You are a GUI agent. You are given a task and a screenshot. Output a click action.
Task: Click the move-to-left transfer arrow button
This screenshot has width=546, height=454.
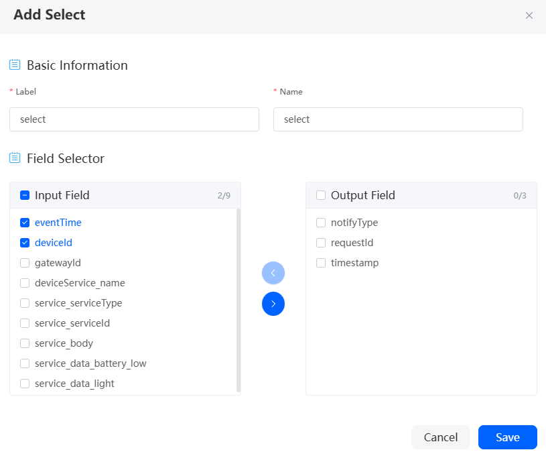tap(273, 273)
